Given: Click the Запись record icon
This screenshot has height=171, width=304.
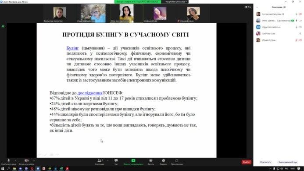Looking at the screenshot, I should (150, 161).
